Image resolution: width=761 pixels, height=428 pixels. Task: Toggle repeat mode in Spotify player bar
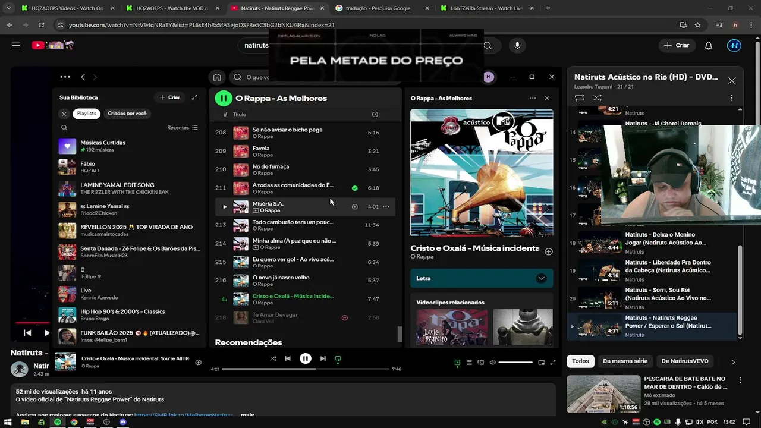point(338,358)
